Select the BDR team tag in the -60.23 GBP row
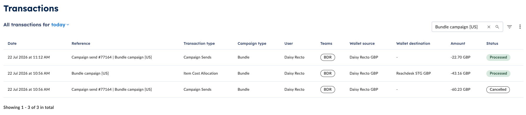This screenshot has height=115, width=526. 327,90
